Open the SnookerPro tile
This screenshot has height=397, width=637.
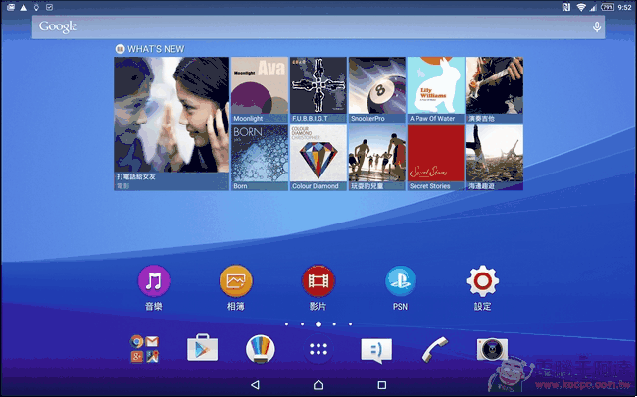377,90
